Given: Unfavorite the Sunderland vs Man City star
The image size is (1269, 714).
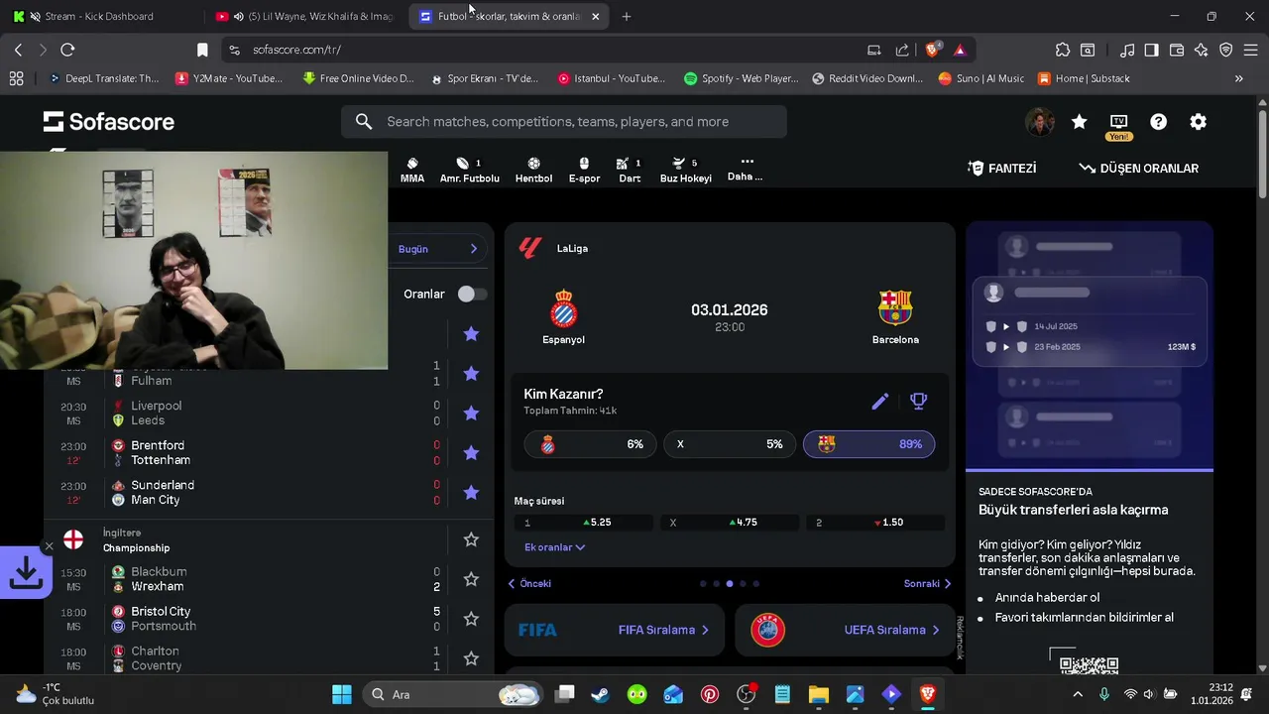Looking at the screenshot, I should (x=471, y=493).
